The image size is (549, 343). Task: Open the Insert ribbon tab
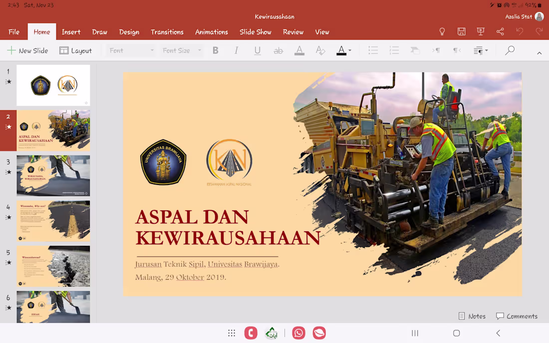[x=71, y=31]
